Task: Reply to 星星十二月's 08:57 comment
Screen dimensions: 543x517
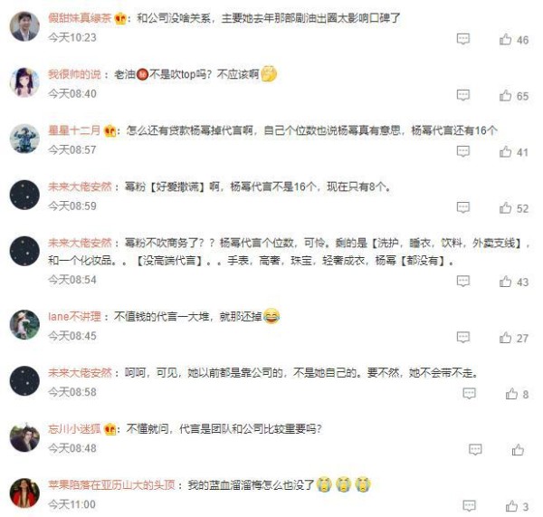Action: [x=463, y=151]
